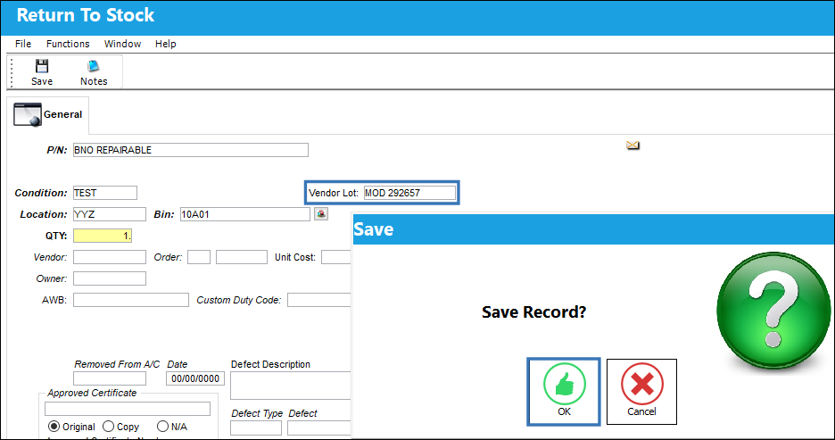This screenshot has width=835, height=440.
Task: Click the Custom Duty Code field
Action: click(319, 300)
